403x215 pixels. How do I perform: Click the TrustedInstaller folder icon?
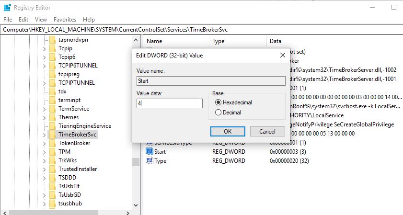point(52,169)
